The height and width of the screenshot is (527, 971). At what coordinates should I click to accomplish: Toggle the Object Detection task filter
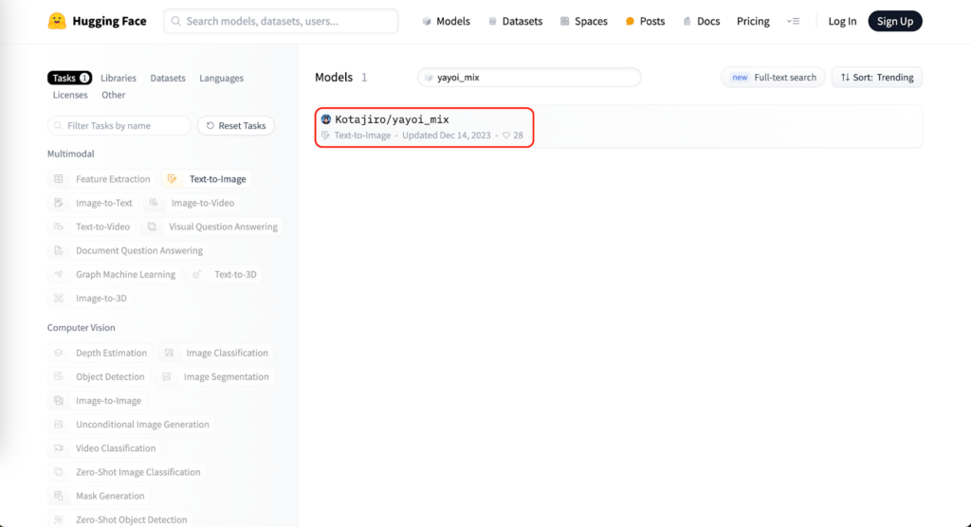click(x=101, y=377)
